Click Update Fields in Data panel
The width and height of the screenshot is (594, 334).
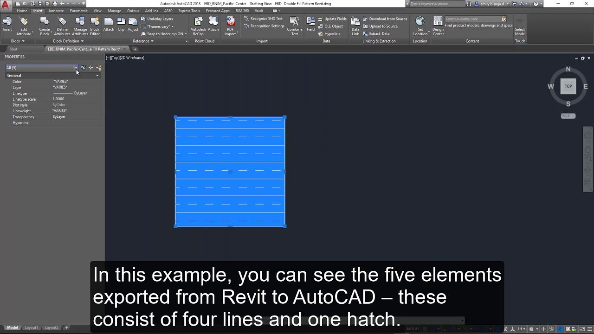334,19
